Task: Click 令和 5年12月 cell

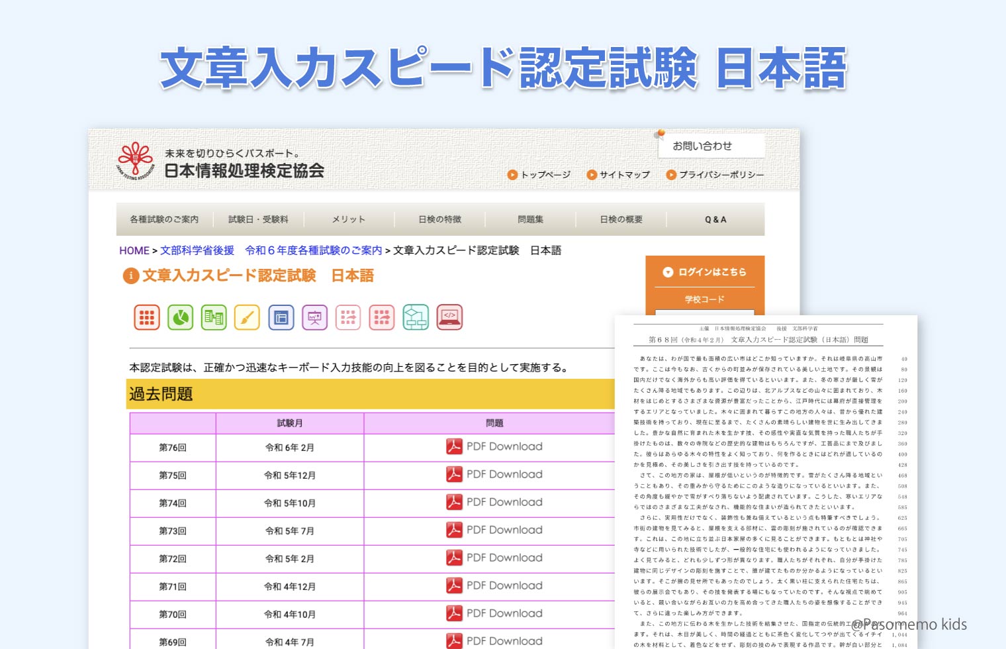Action: [290, 475]
